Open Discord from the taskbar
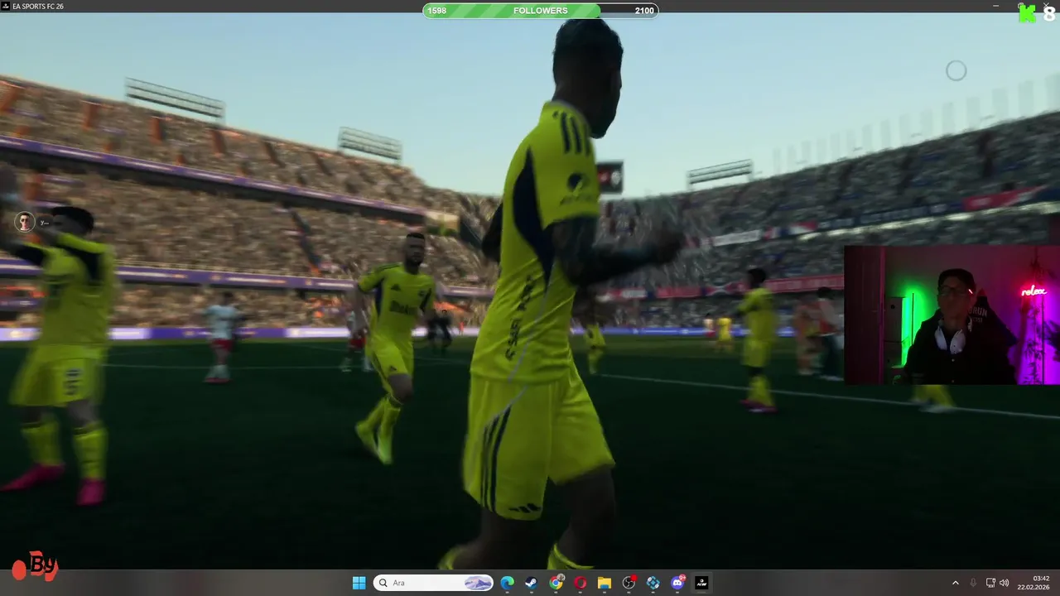The height and width of the screenshot is (596, 1060). 677,583
